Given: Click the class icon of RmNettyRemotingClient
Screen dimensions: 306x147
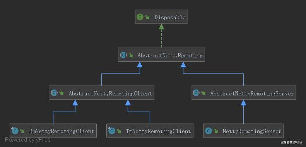Looking at the screenshot, I should click(x=15, y=131).
